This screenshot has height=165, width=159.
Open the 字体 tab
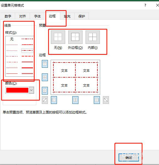coord(37,16)
